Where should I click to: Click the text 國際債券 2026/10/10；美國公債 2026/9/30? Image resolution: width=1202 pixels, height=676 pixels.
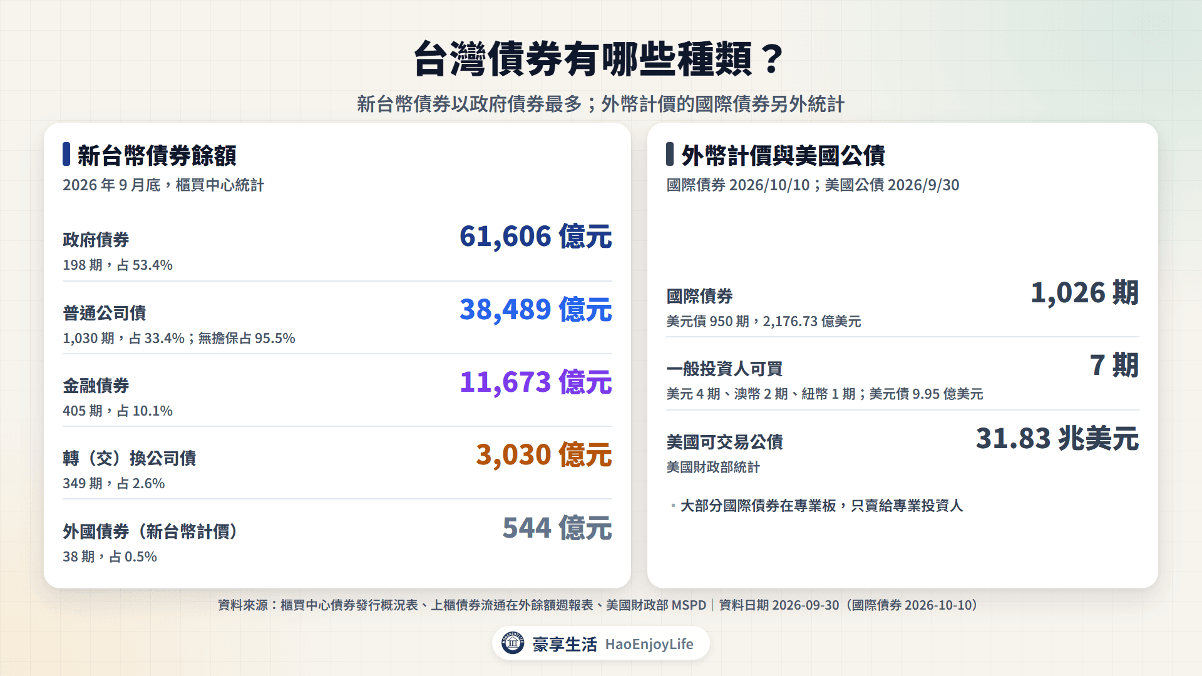tap(813, 185)
